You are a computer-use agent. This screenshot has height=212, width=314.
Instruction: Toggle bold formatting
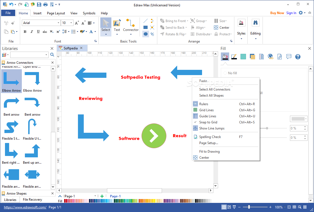click(25, 31)
